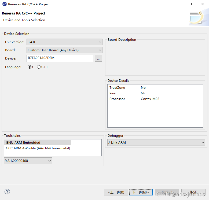Click the help question mark icon

pyautogui.click(x=7, y=192)
